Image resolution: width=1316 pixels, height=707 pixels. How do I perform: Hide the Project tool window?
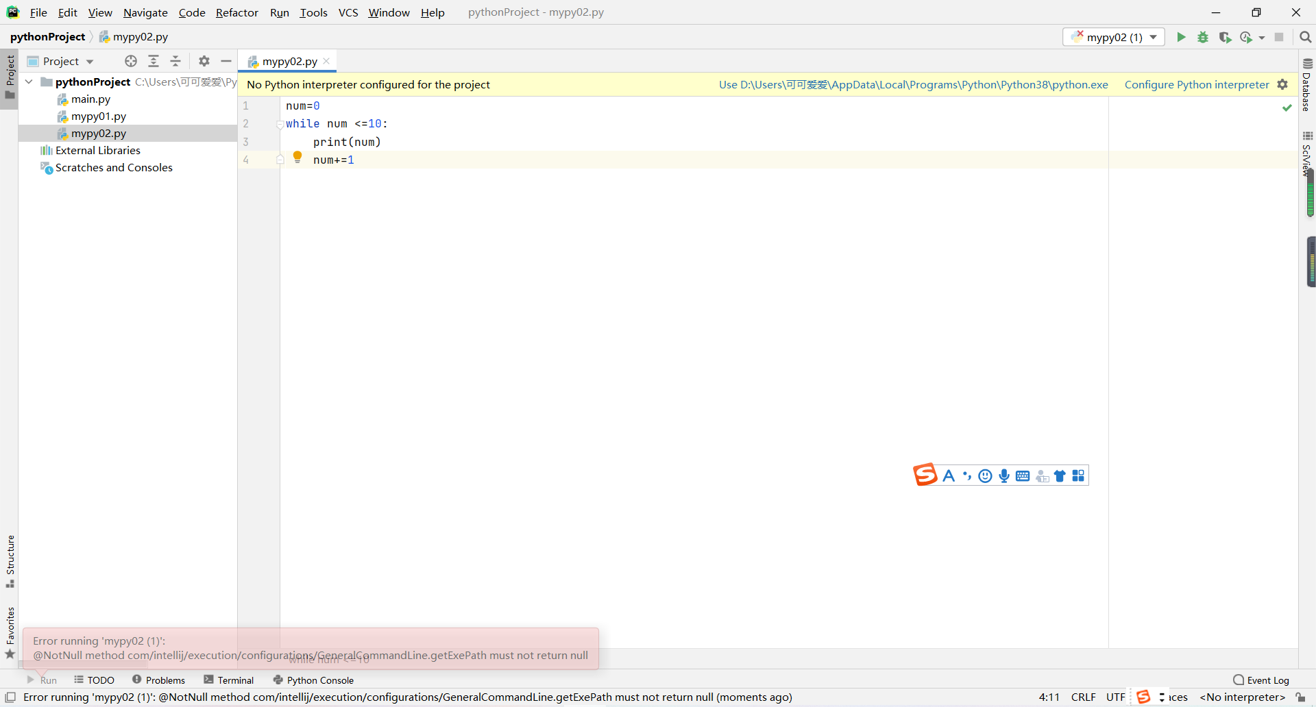tap(226, 61)
